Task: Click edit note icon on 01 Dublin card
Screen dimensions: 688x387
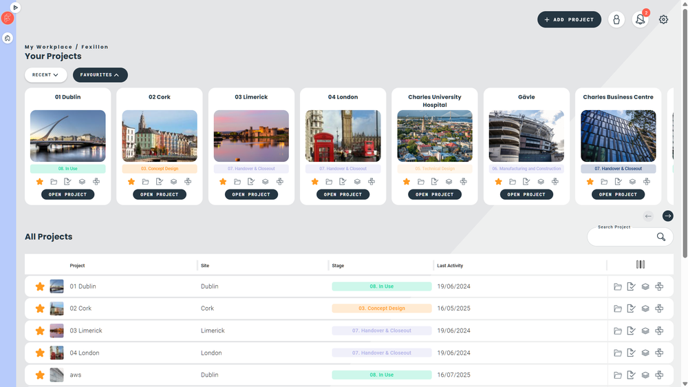Action: tap(67, 181)
